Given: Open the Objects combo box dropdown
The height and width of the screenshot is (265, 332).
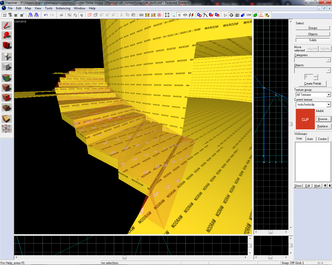Looking at the screenshot, I should click(328, 70).
